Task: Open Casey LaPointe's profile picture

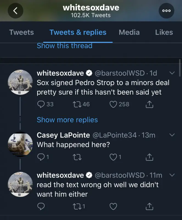Action: 20,144
